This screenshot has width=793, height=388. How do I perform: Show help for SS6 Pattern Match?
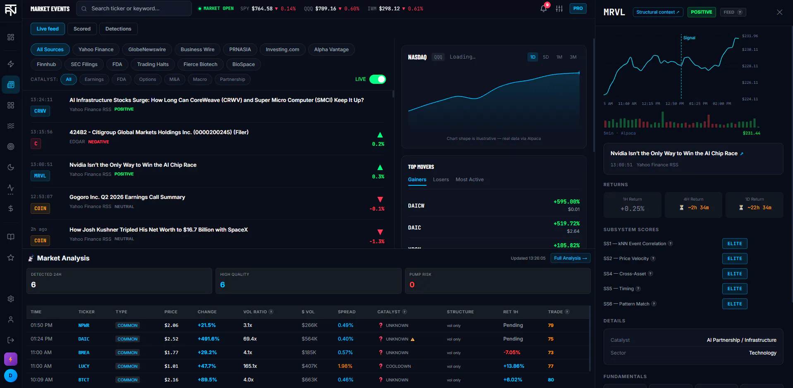(654, 304)
